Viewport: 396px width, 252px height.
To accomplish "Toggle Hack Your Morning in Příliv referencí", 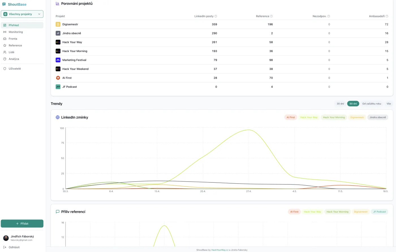I will 337,212.
